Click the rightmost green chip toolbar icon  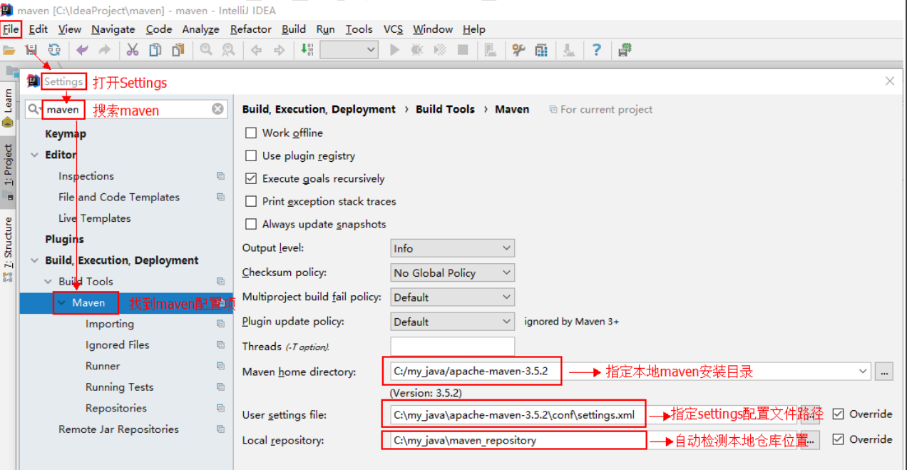pyautogui.click(x=625, y=50)
